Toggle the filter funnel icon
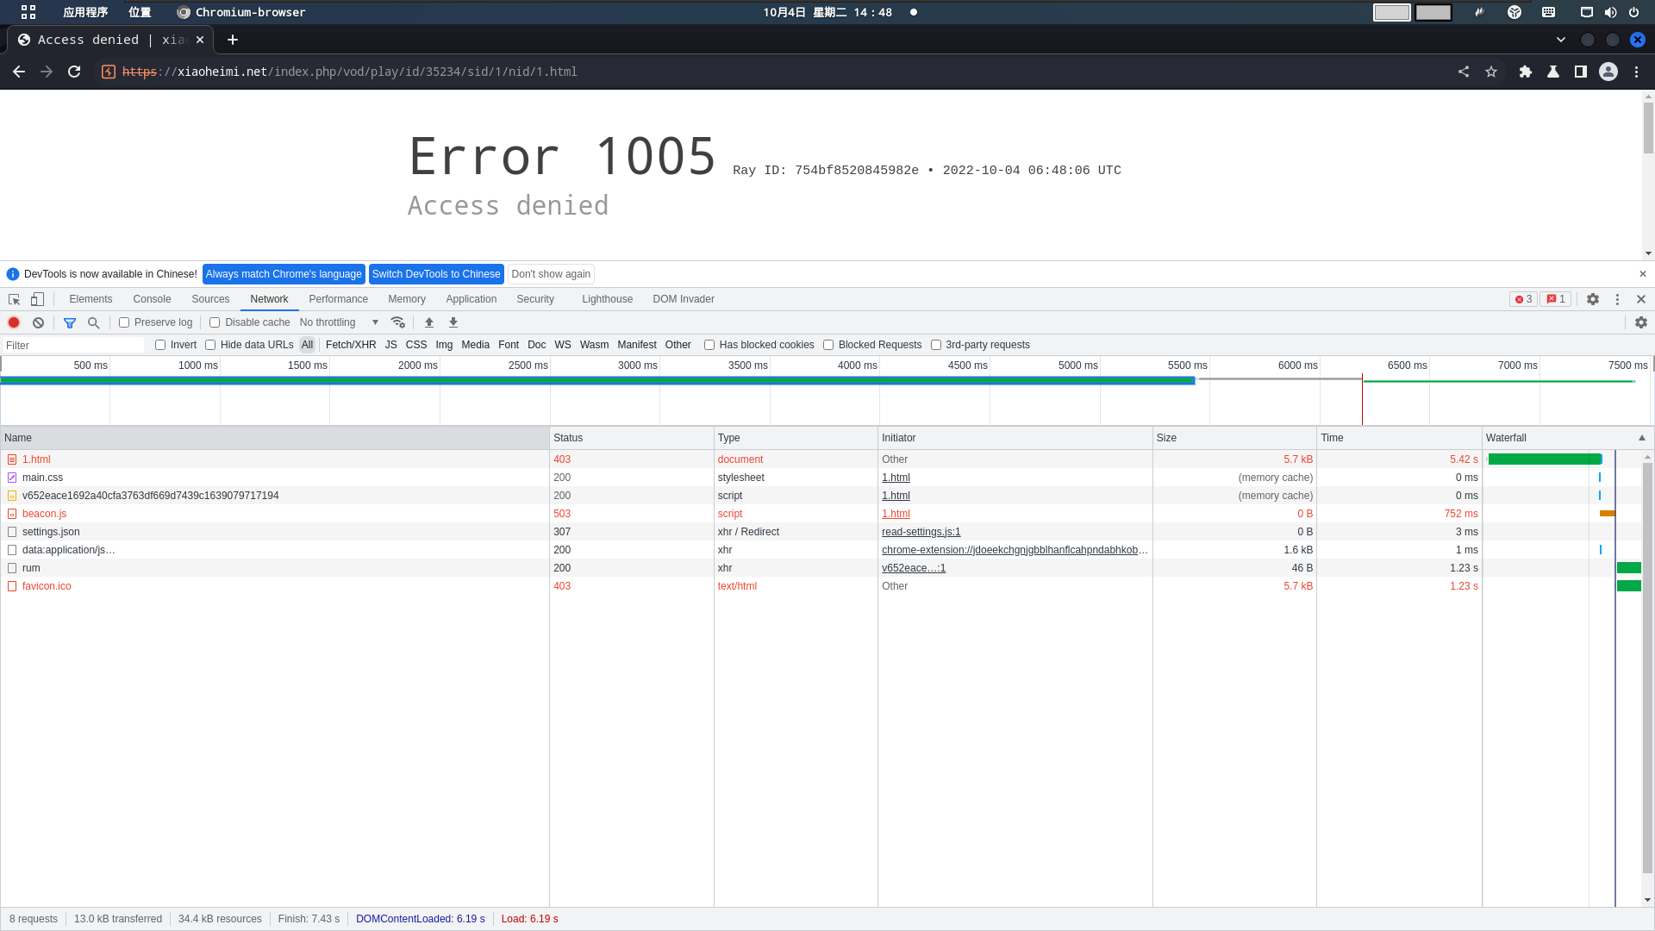The image size is (1655, 931). pos(70,322)
